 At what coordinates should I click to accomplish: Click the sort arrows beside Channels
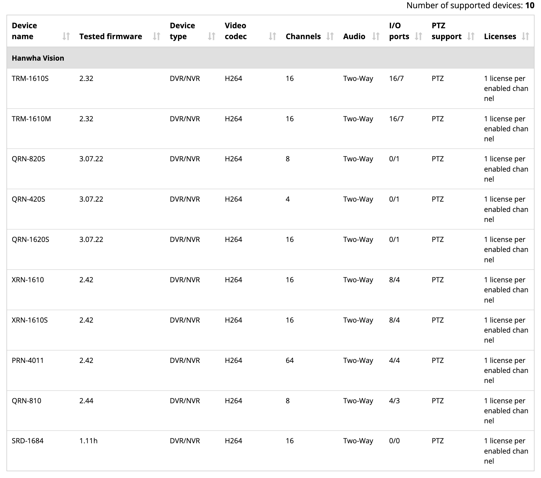(330, 36)
